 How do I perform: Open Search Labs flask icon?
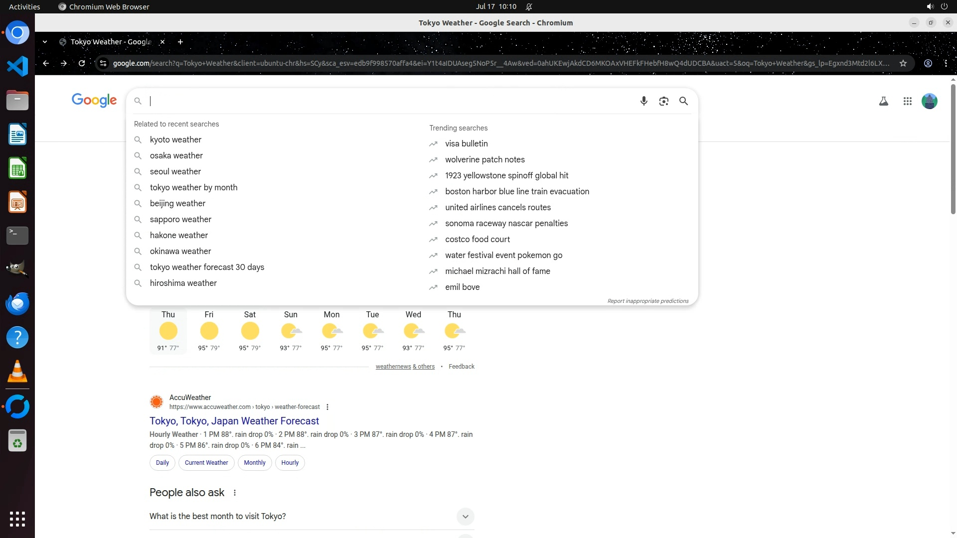point(883,101)
